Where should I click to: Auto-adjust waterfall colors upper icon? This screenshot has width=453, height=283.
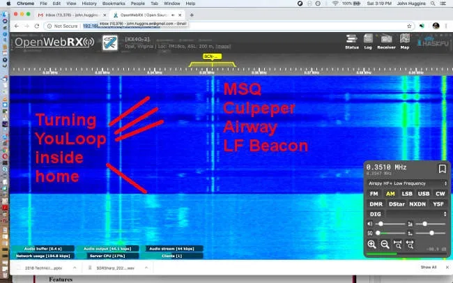click(410, 224)
